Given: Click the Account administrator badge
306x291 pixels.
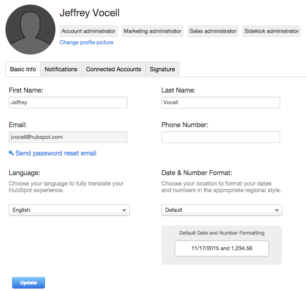Looking at the screenshot, I should coord(88,31).
